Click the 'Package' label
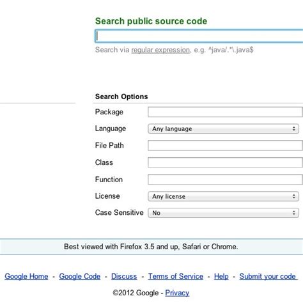303x303 pixels. [x=109, y=112]
